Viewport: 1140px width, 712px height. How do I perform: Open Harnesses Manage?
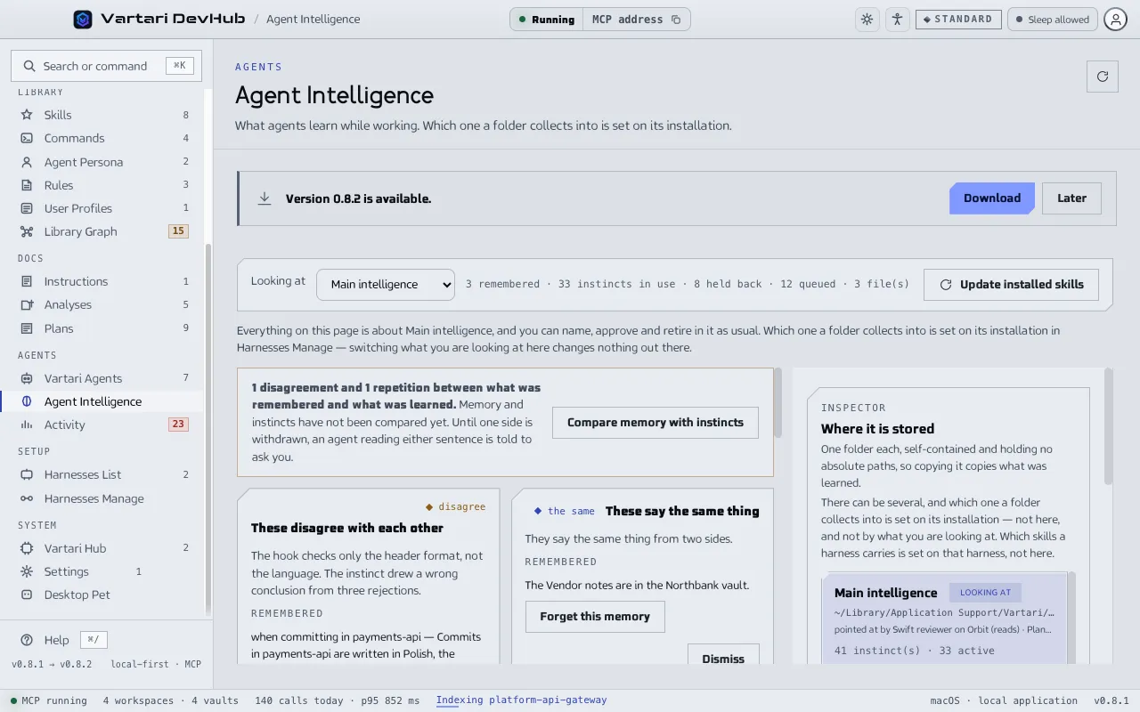(103, 498)
